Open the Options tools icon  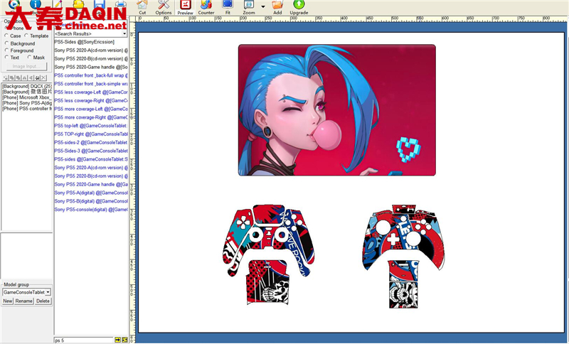(164, 5)
